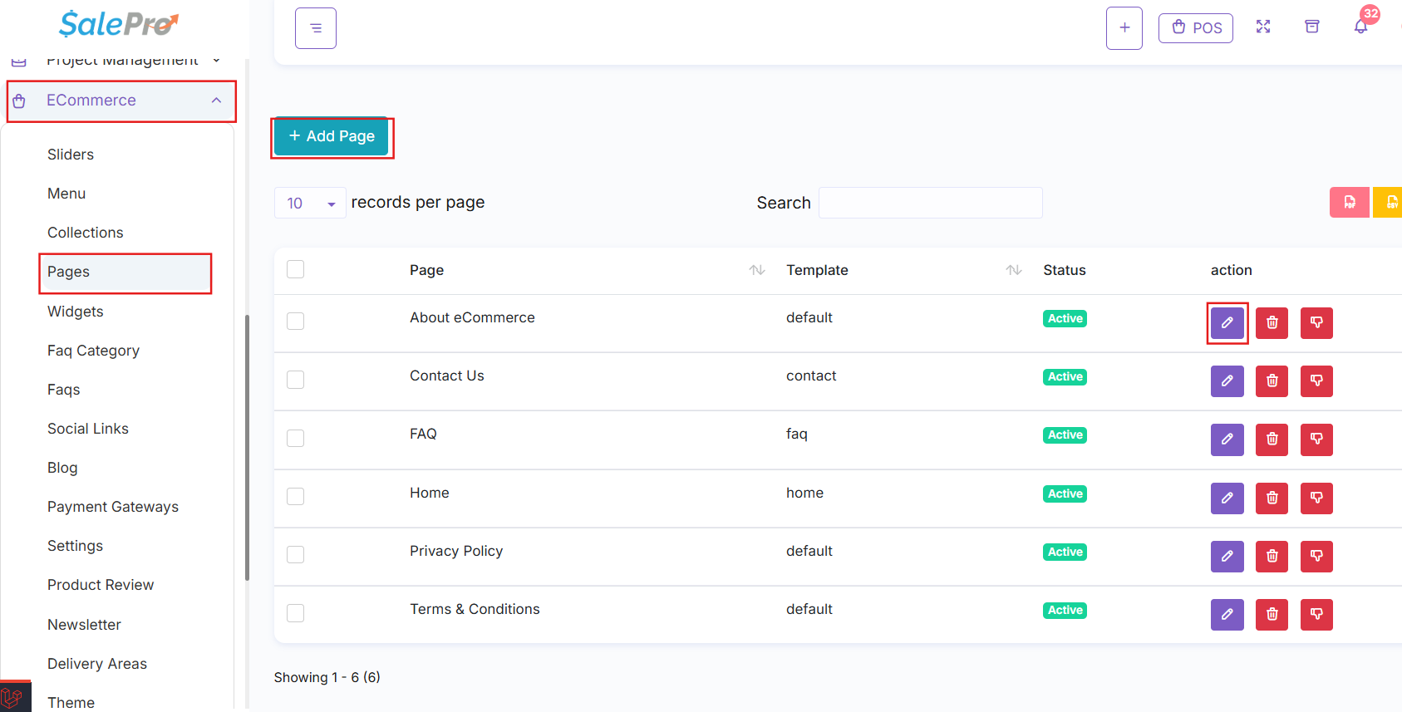Screen dimensions: 1402x712
Task: Click the sidebar vertical scrollbar
Action: (x=247, y=448)
